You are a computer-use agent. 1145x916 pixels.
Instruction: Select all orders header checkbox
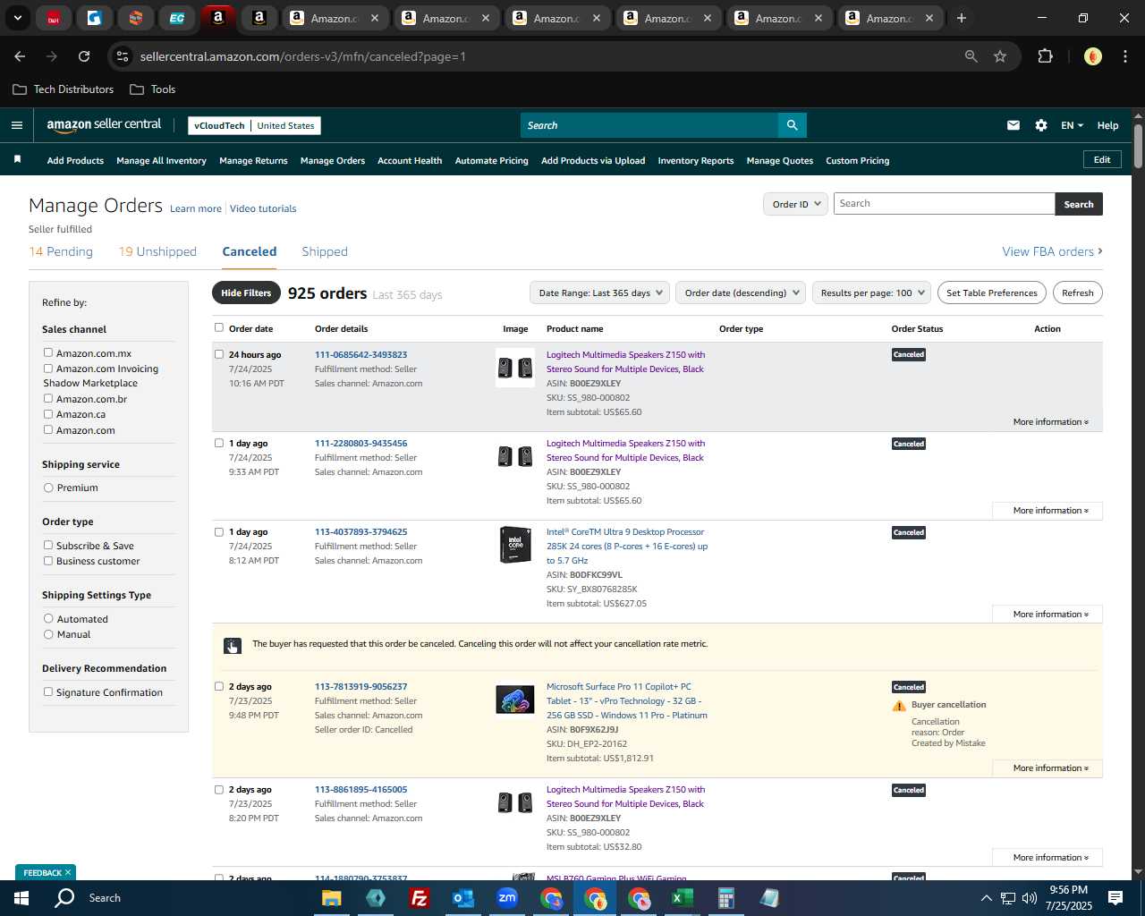pyautogui.click(x=218, y=327)
